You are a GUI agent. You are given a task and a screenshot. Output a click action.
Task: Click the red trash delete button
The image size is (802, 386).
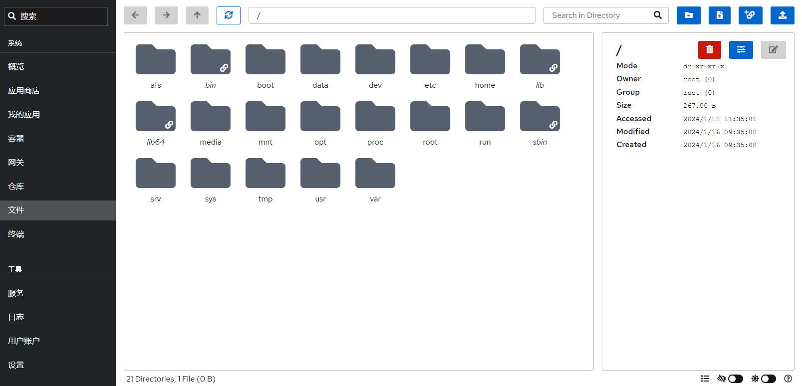[709, 50]
